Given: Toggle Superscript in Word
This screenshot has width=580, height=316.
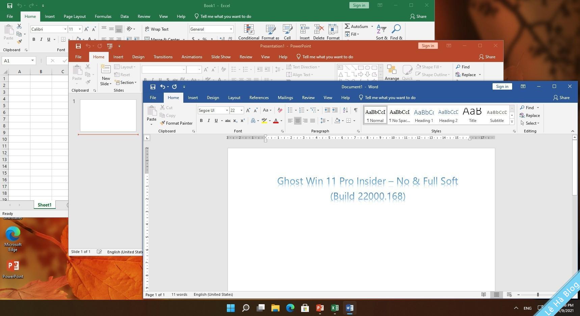Looking at the screenshot, I should (242, 121).
